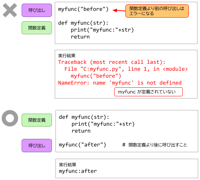Click print("myfunc:"+str) in the bottom code box

pyautogui.click(x=103, y=124)
